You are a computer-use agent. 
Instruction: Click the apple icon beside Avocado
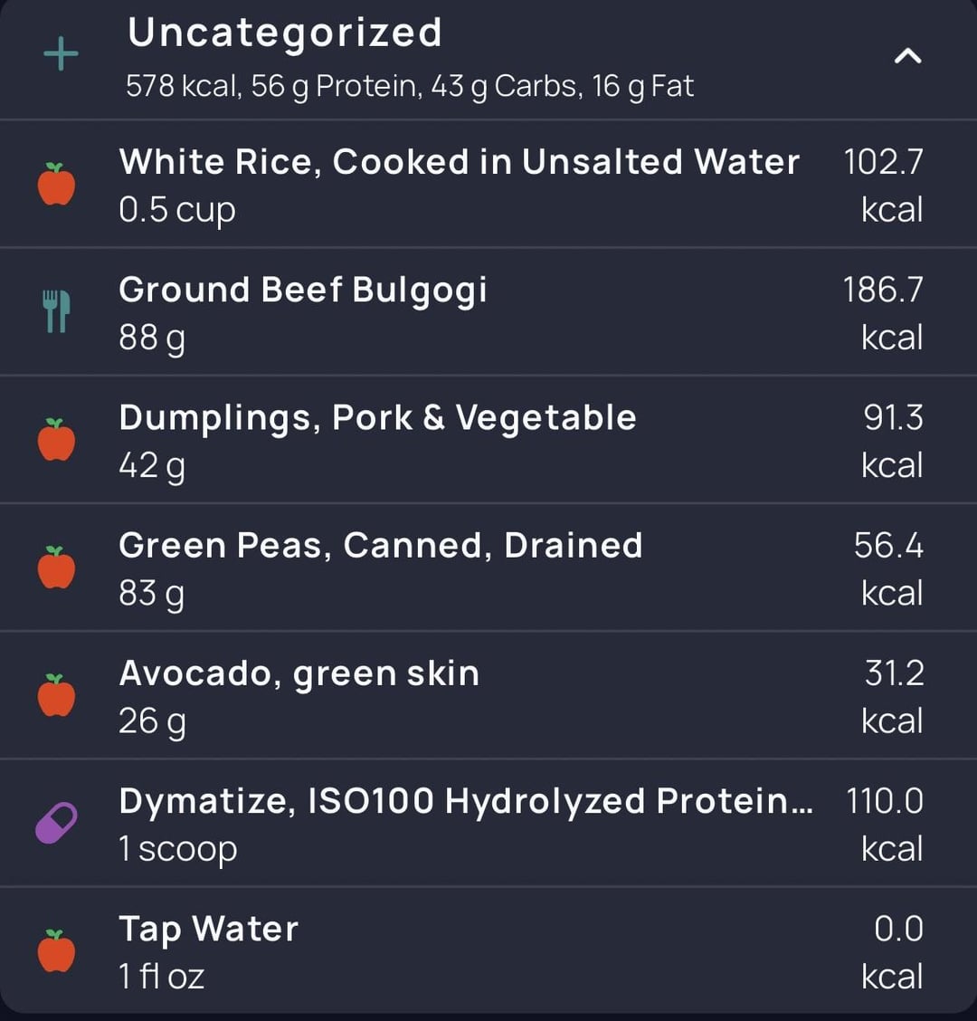pos(57,695)
